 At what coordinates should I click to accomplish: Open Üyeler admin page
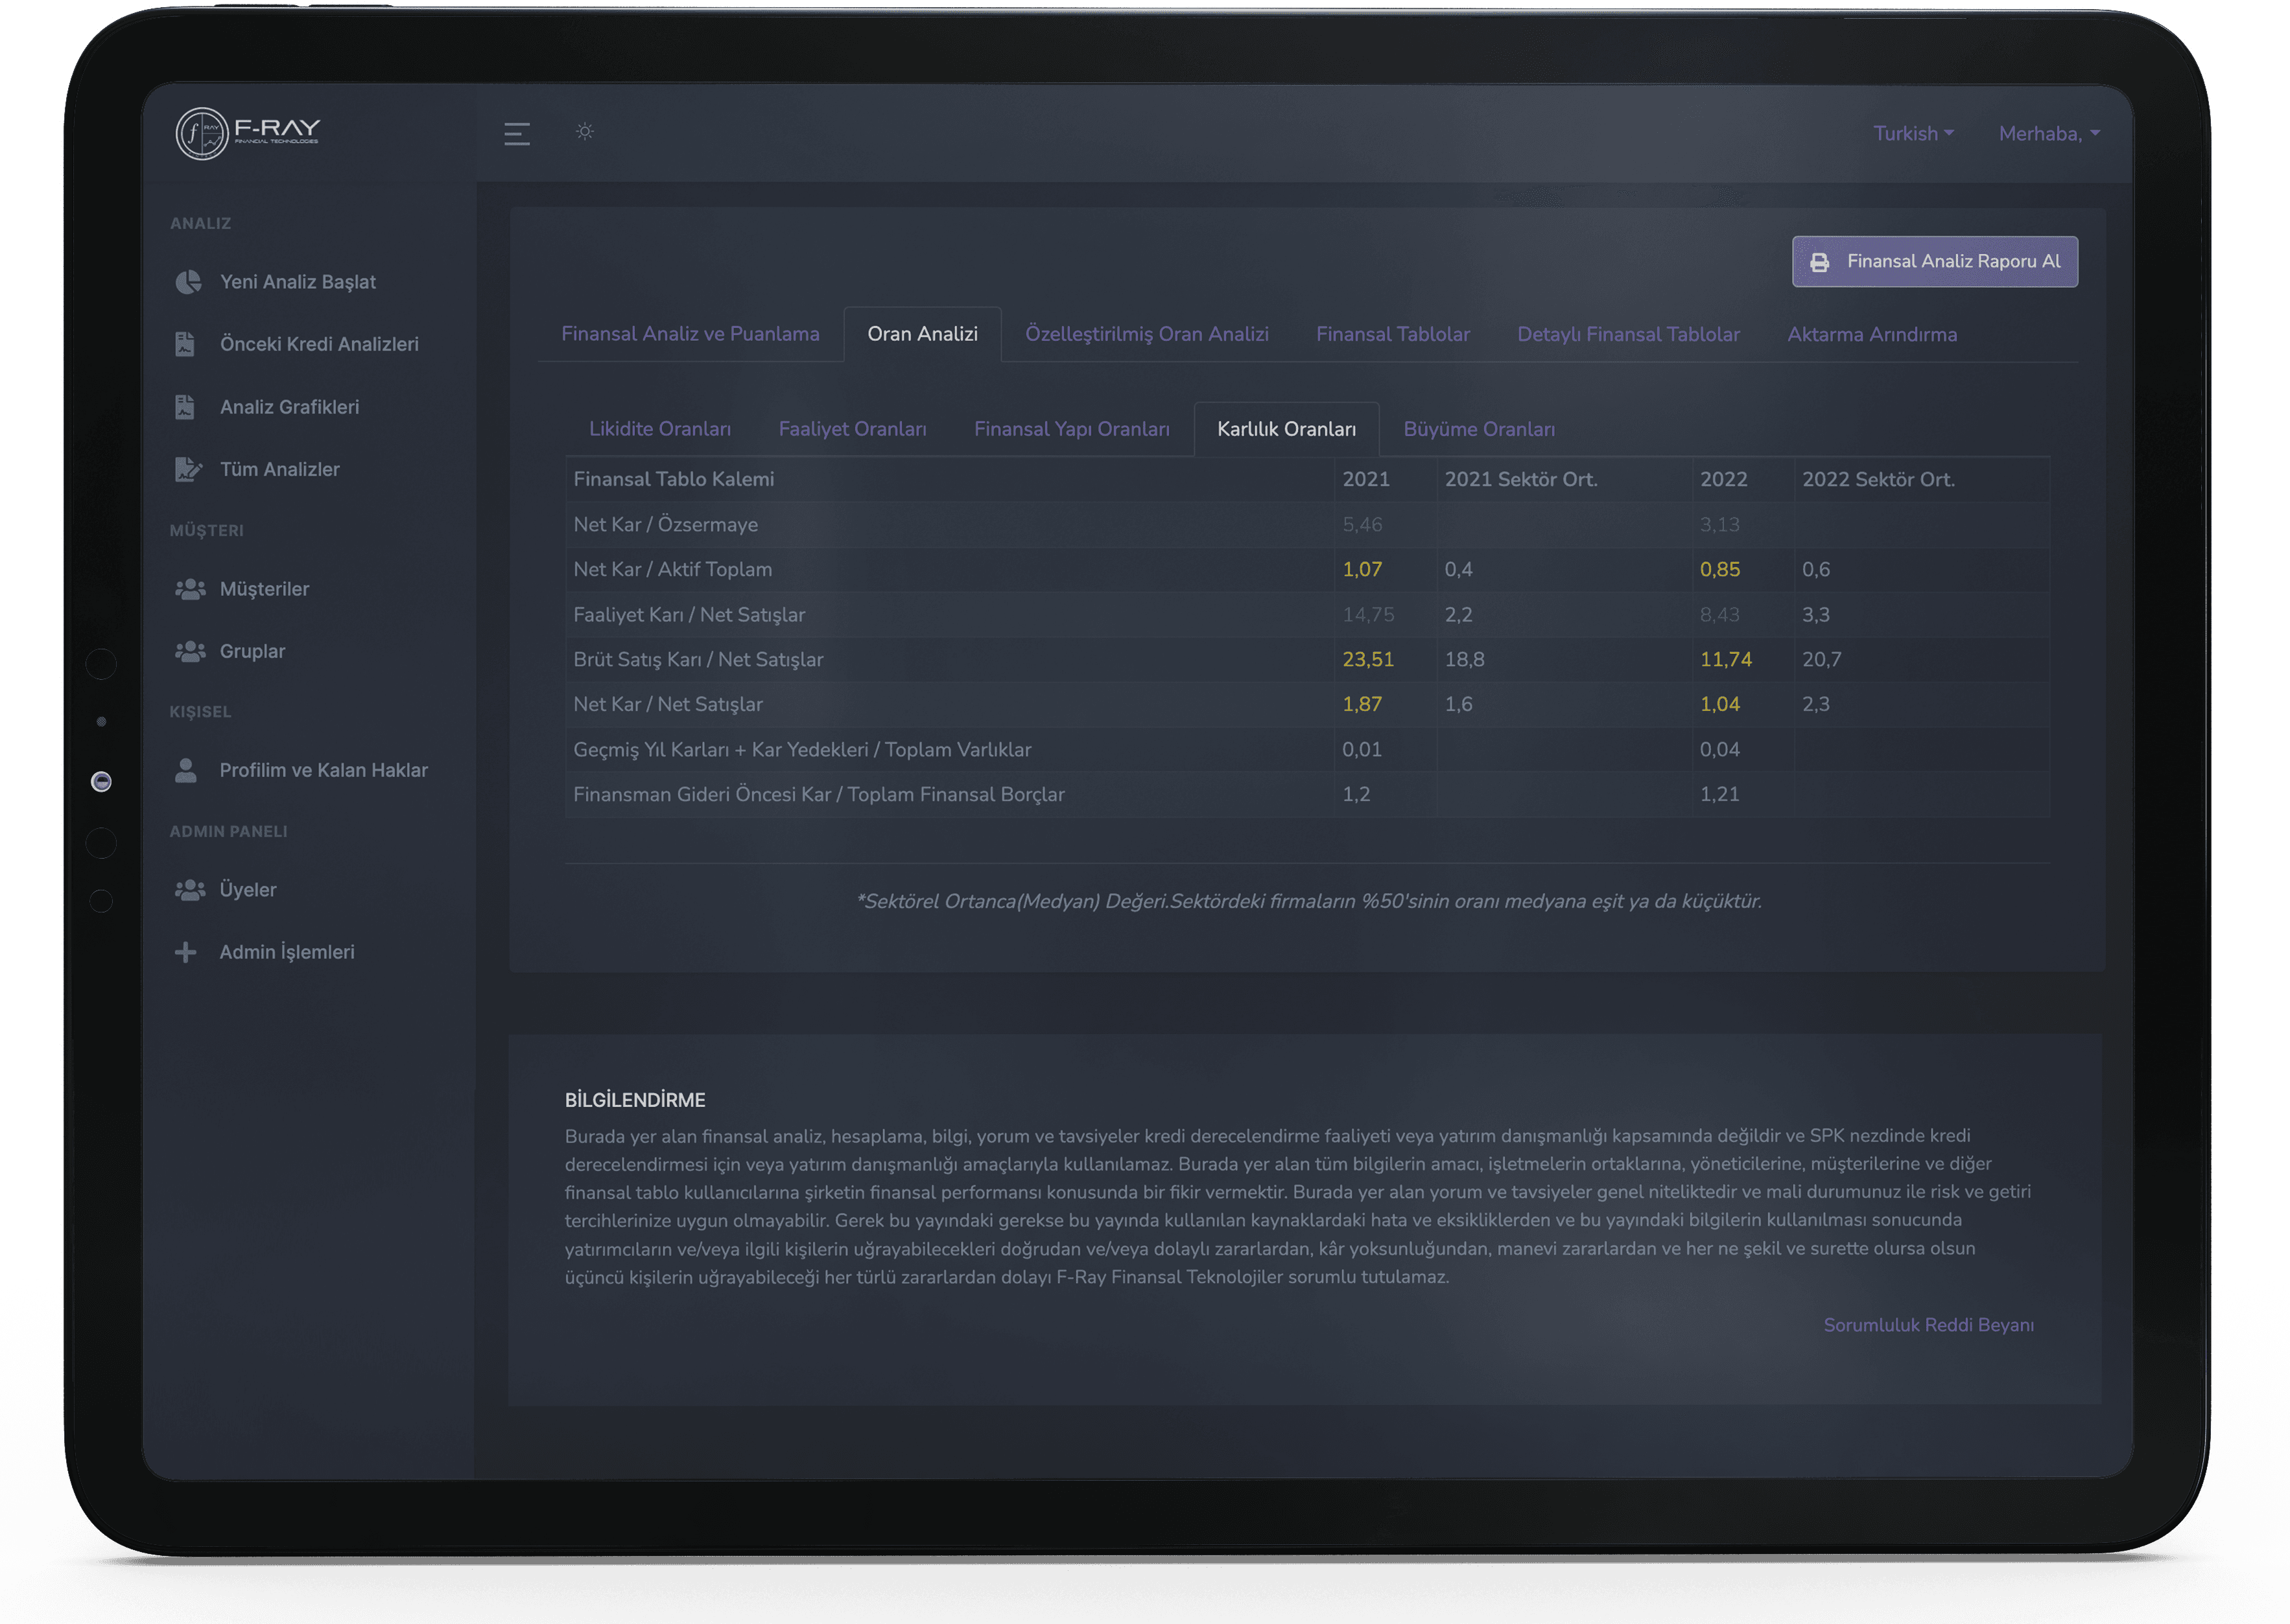coord(247,889)
